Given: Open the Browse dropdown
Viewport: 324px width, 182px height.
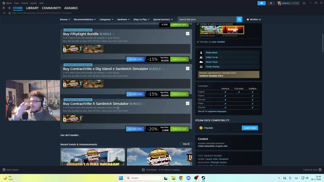Looking at the screenshot, I should click(x=65, y=19).
